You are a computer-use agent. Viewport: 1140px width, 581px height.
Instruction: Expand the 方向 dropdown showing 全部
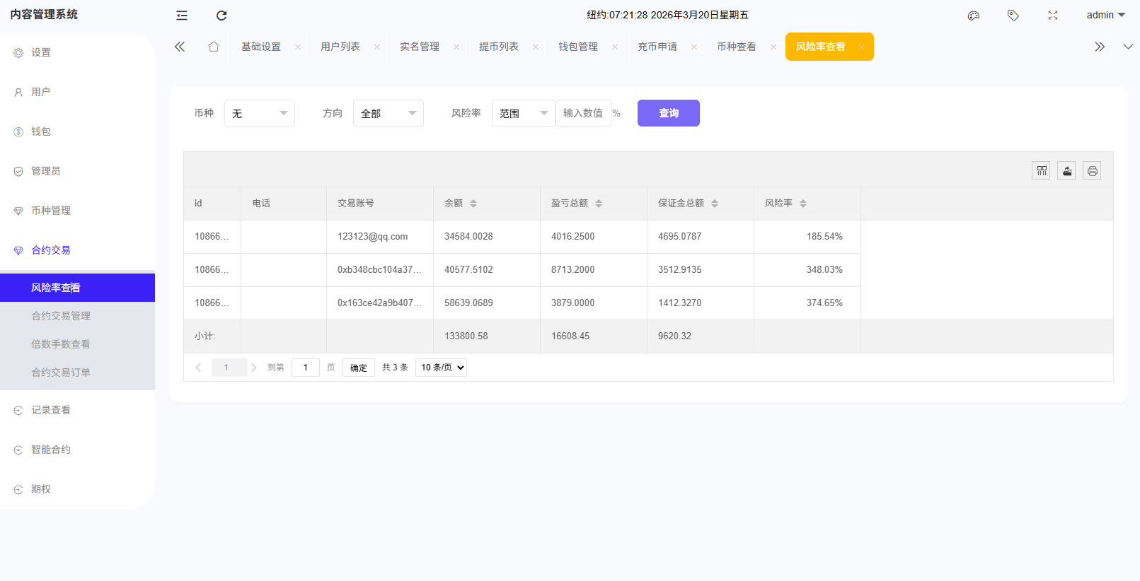(x=388, y=113)
